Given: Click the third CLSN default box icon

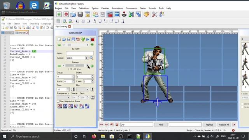Looking at the screenshot, I should [71, 106].
